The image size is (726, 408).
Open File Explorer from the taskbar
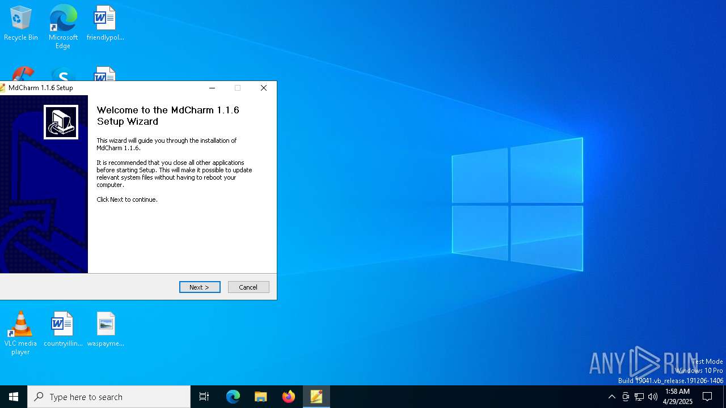pyautogui.click(x=261, y=397)
